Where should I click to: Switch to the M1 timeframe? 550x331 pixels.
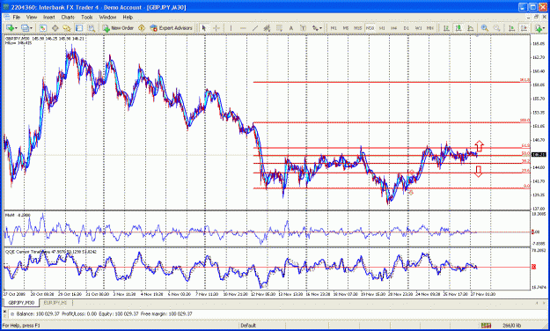coord(334,27)
